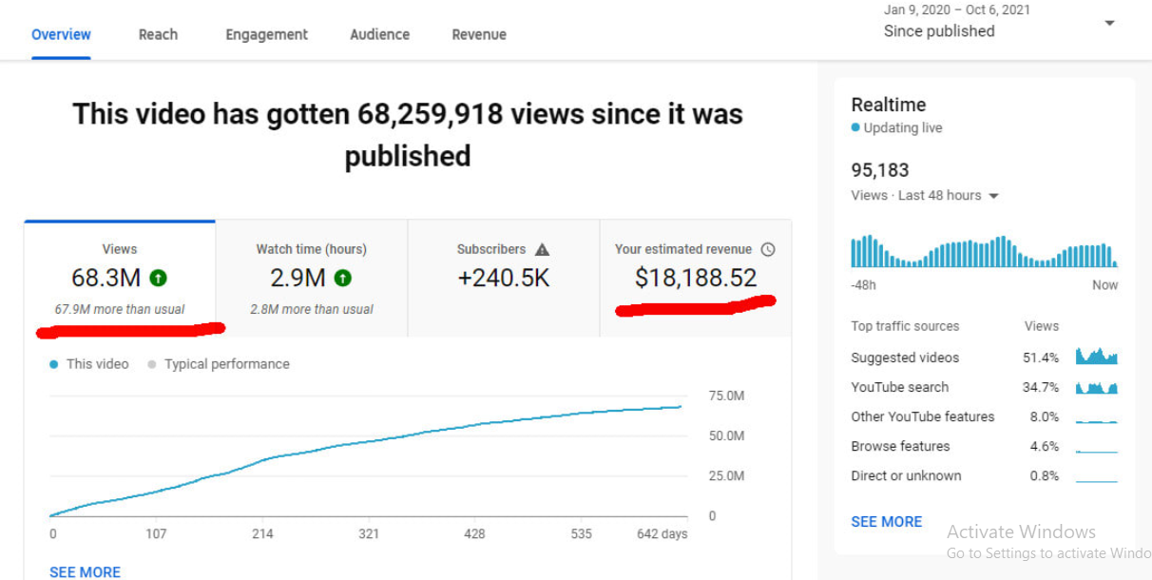This screenshot has width=1152, height=580.
Task: Toggle the This video legend dot
Action: point(54,364)
